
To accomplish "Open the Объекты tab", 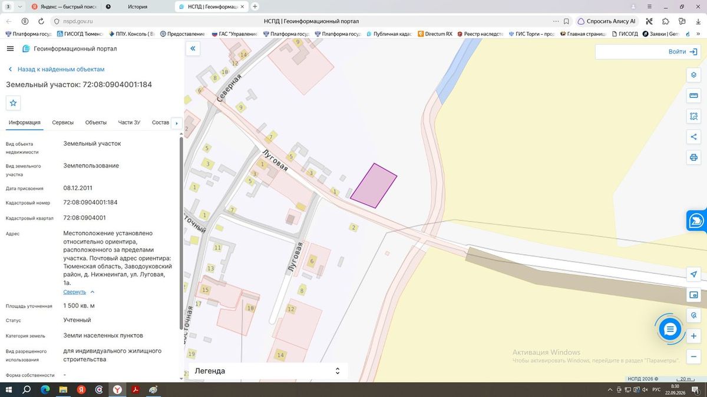I will pos(96,122).
